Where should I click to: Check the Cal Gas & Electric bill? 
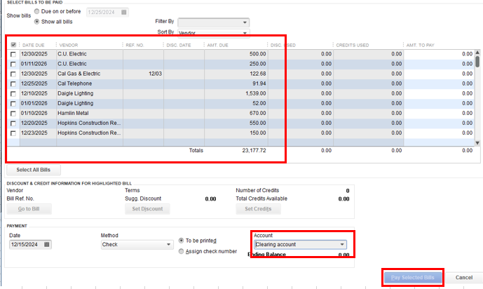click(13, 74)
